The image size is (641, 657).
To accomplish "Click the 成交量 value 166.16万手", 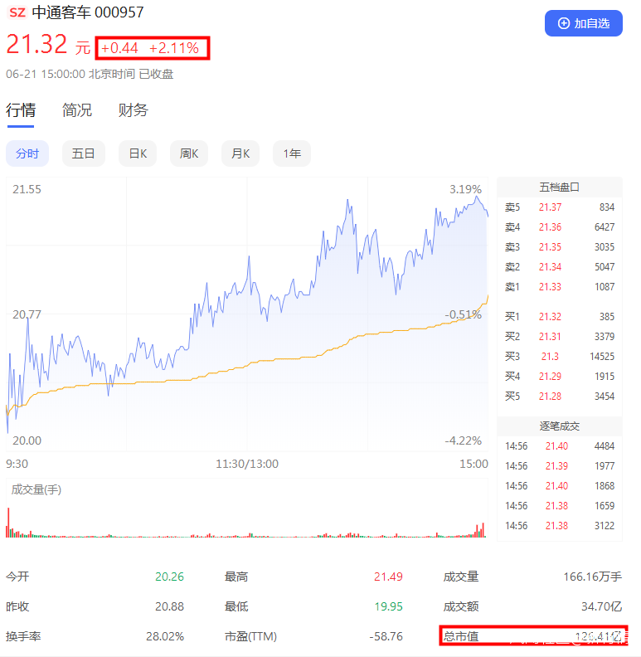I will [x=593, y=577].
